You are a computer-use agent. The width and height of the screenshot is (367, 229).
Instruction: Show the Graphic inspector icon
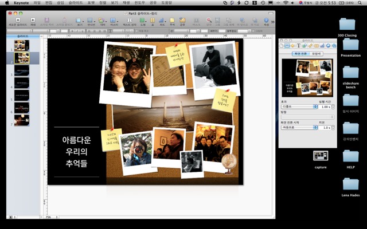(x=304, y=46)
